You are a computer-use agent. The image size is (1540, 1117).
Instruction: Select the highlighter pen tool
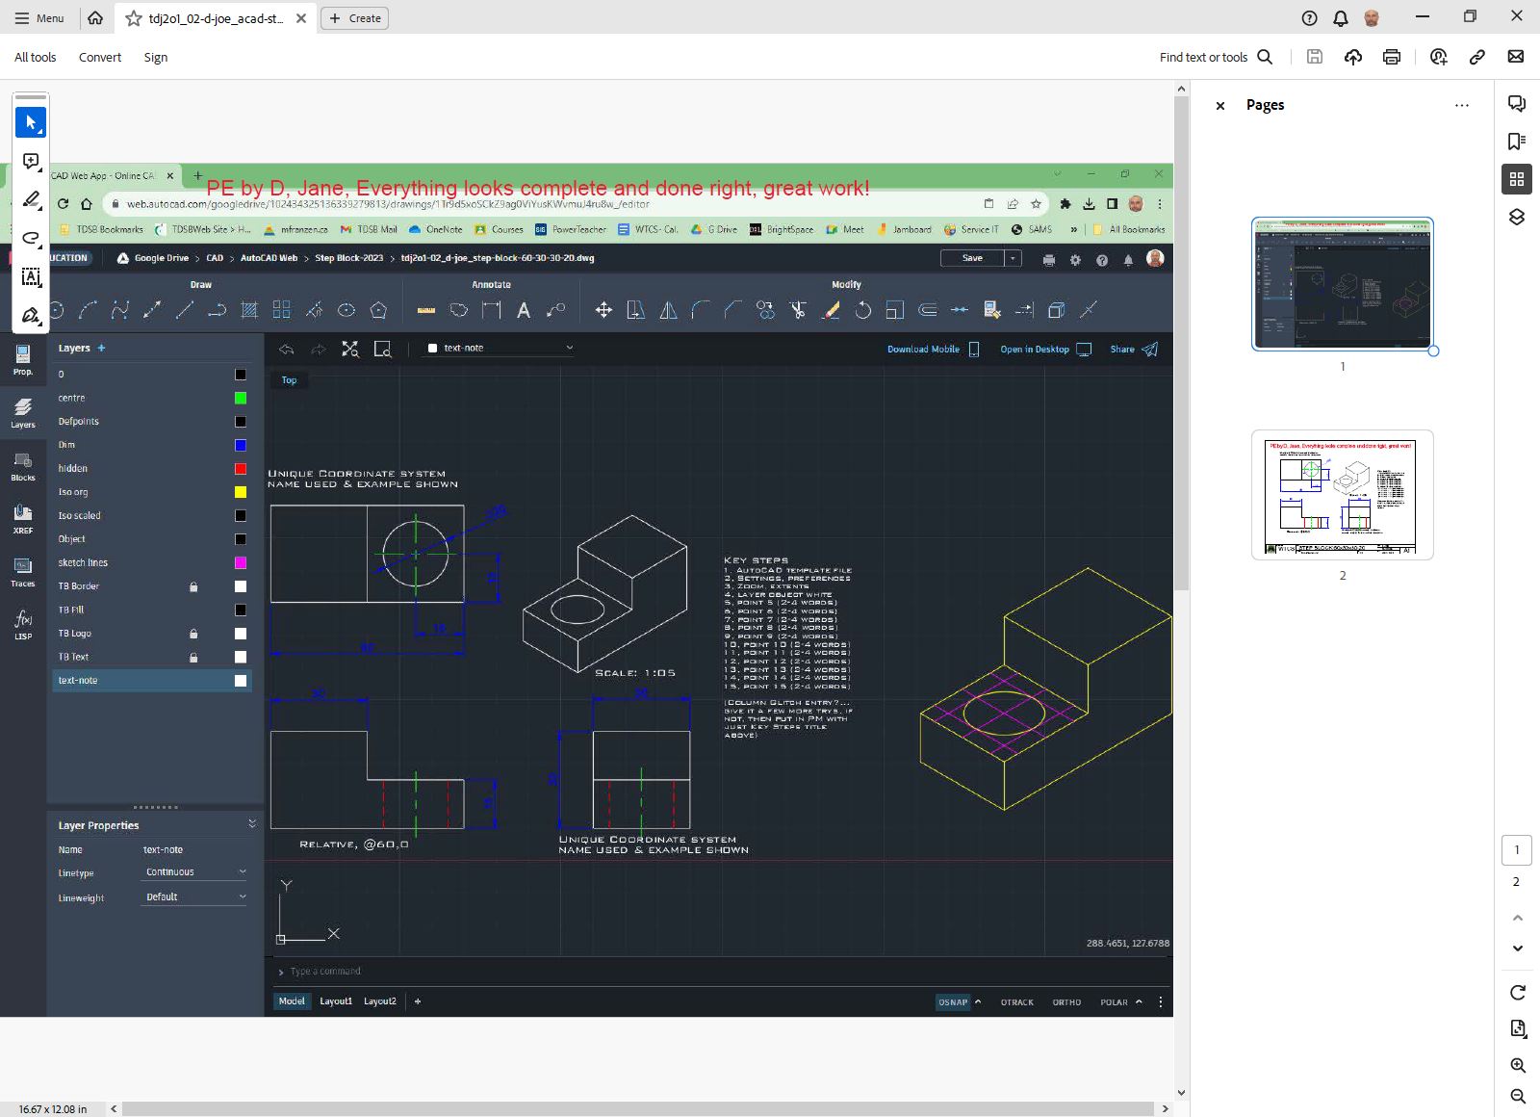click(x=31, y=199)
